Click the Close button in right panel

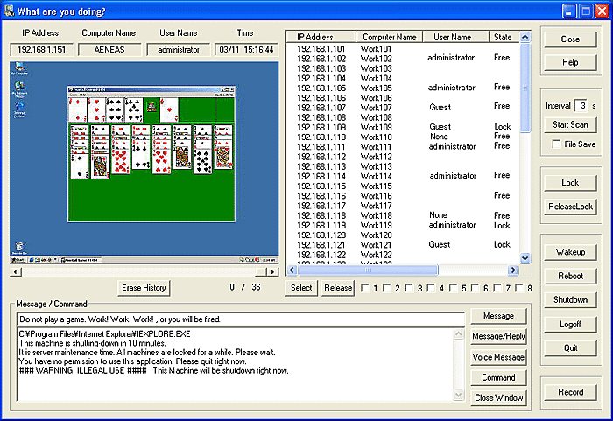[570, 39]
